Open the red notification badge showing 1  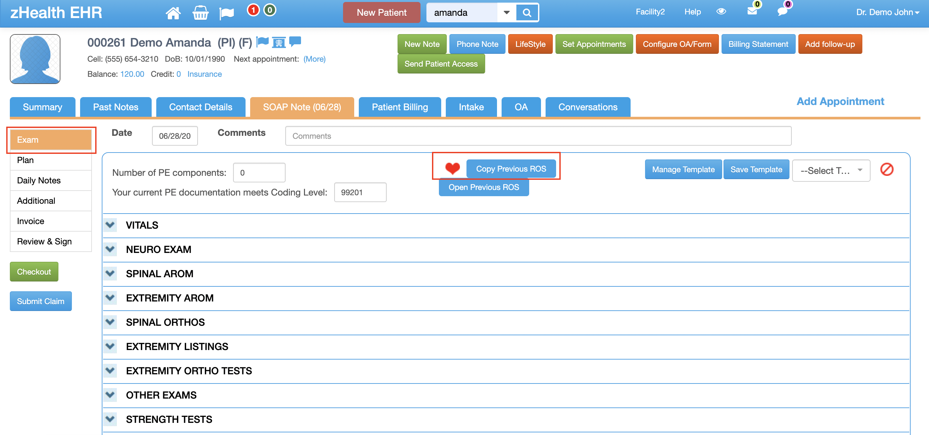click(253, 10)
